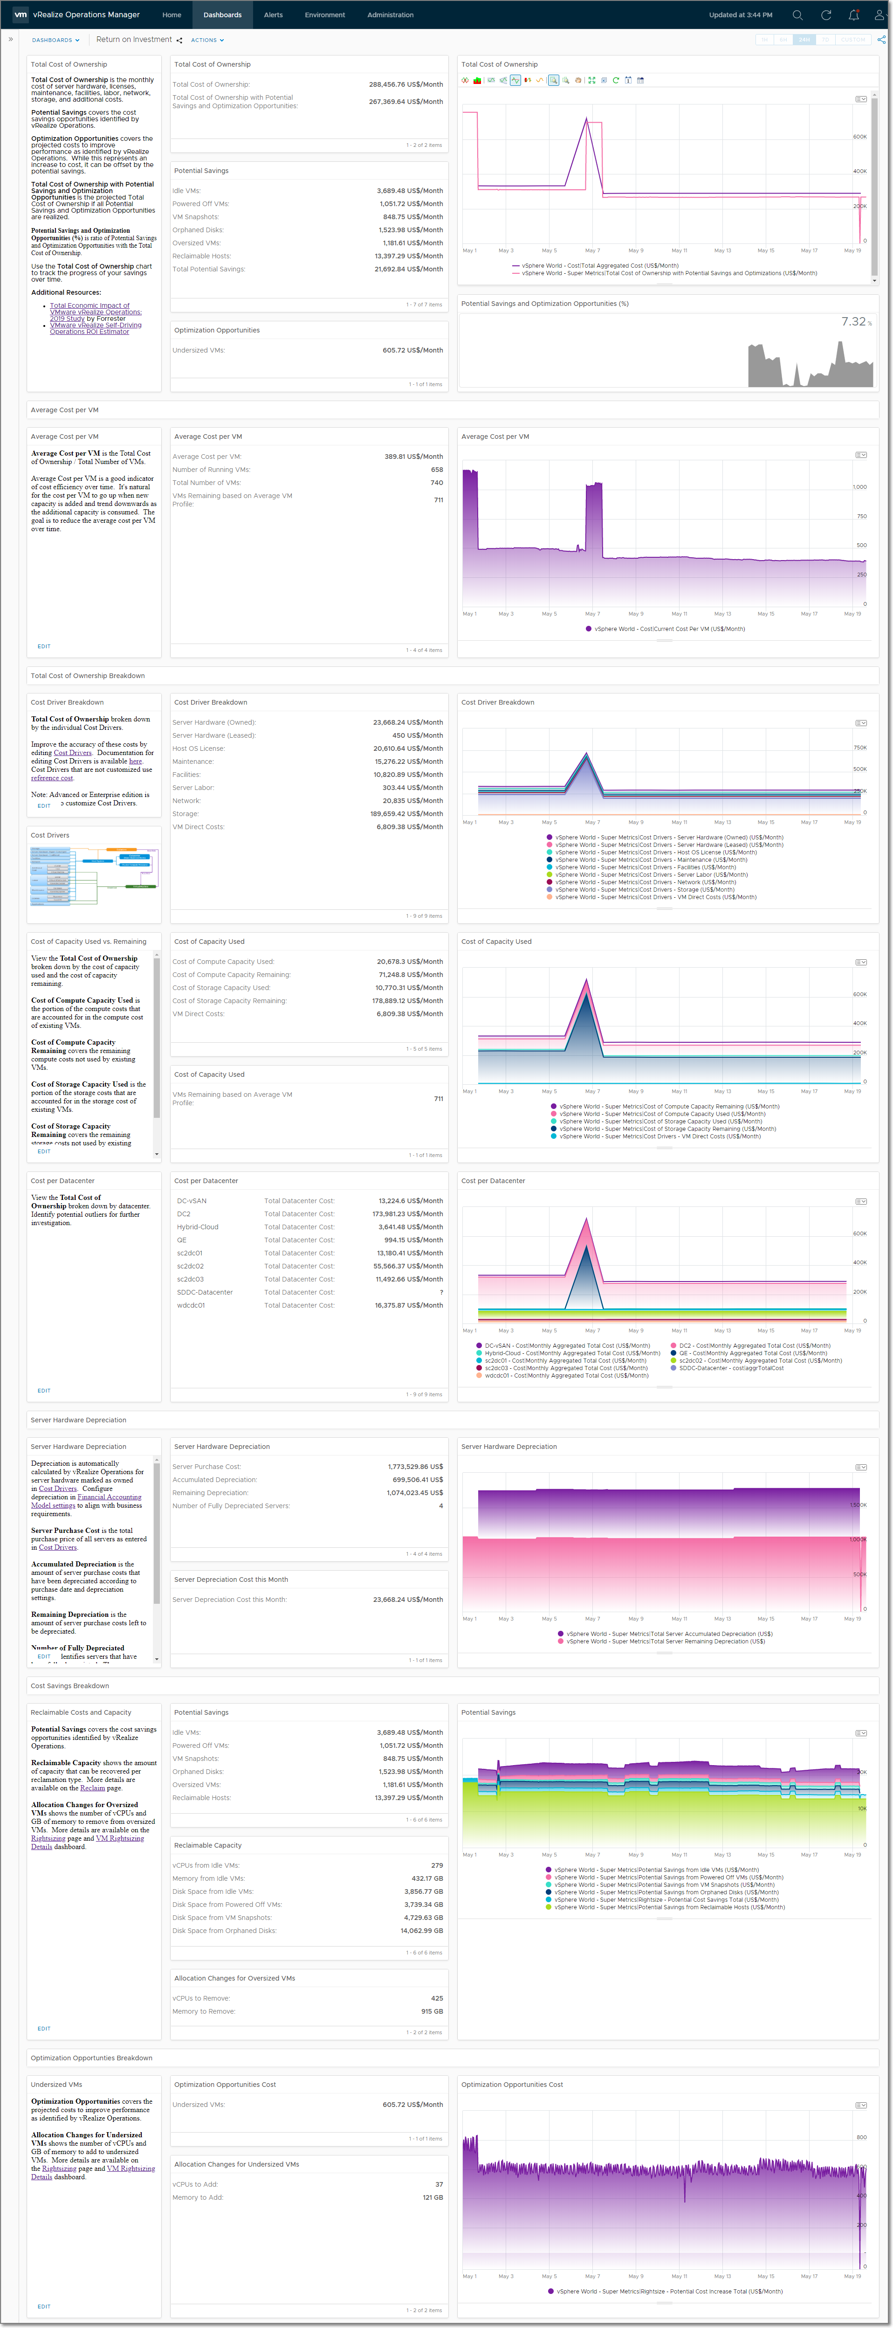Open legend dropdown in Cost of Capacity Used chart
The image size is (893, 2328).
[861, 963]
